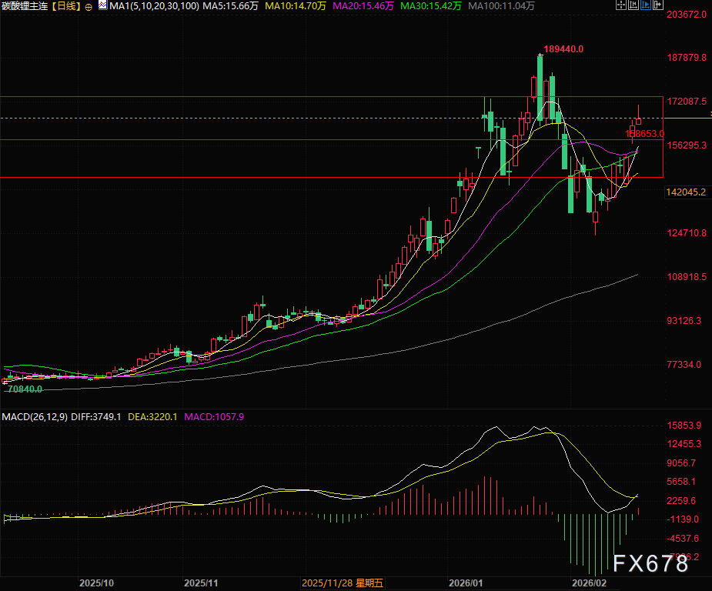The image size is (712, 591).
Task: Click the crosshair cursor icon at top right
Action: pyautogui.click(x=623, y=5)
